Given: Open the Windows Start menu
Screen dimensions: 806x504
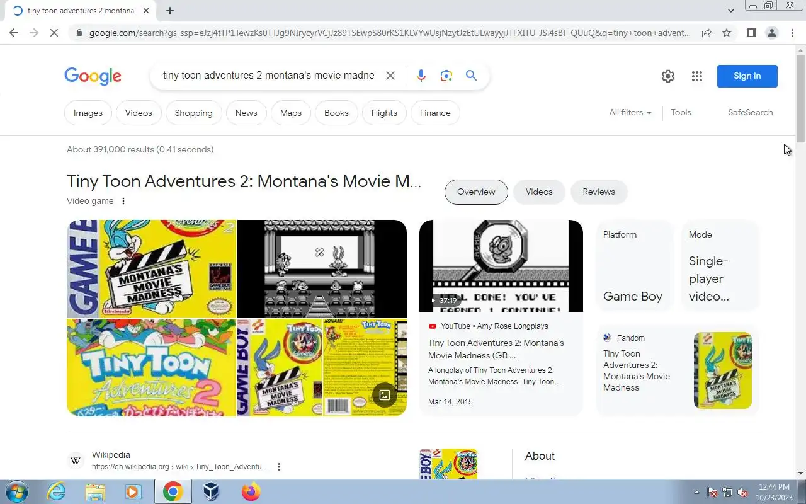Looking at the screenshot, I should (17, 491).
